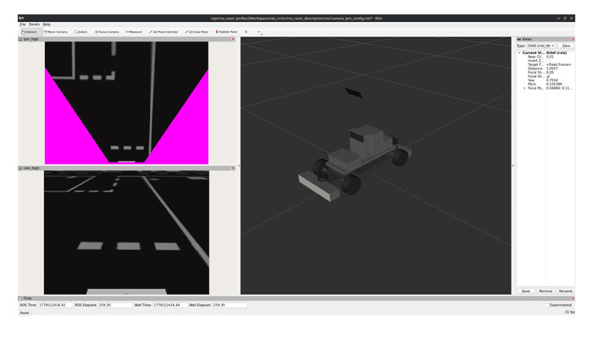Toggle the Invert Z Axis checkbox
The image size is (593, 337).
548,61
